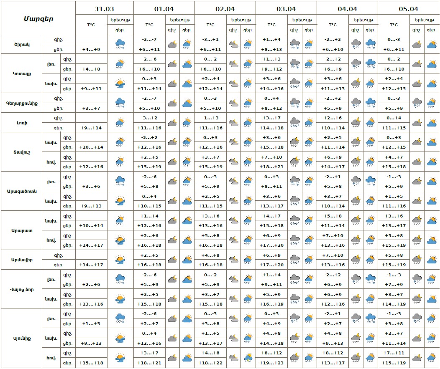
Task: Click the 05.04 date column header
Action: pyautogui.click(x=408, y=8)
